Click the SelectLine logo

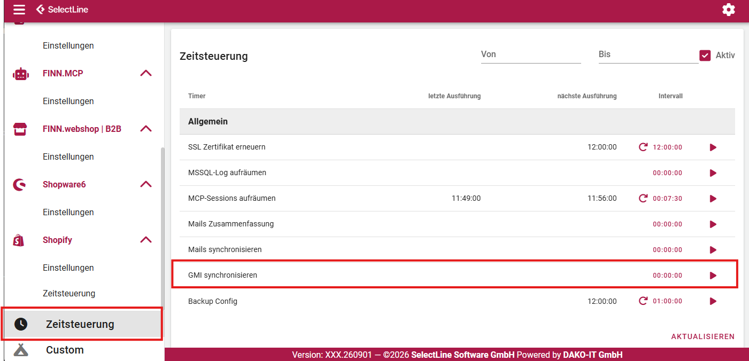tap(62, 10)
